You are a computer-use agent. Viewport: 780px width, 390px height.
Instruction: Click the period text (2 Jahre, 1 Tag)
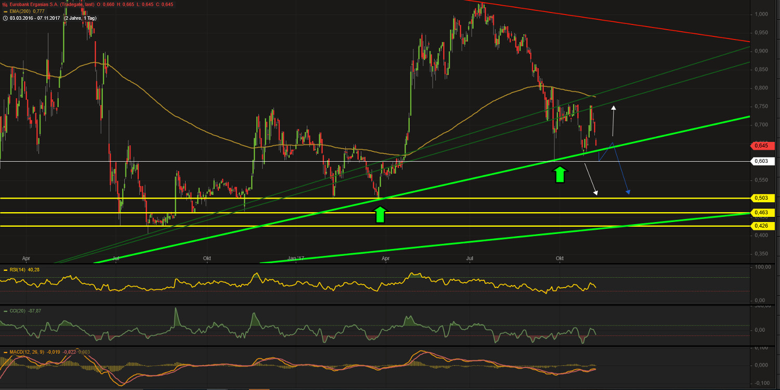tap(80, 18)
